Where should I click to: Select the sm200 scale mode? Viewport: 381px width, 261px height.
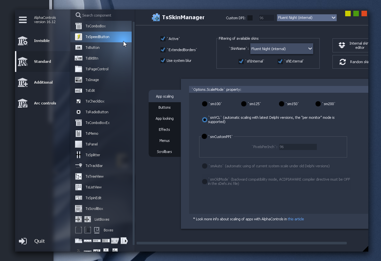318,104
